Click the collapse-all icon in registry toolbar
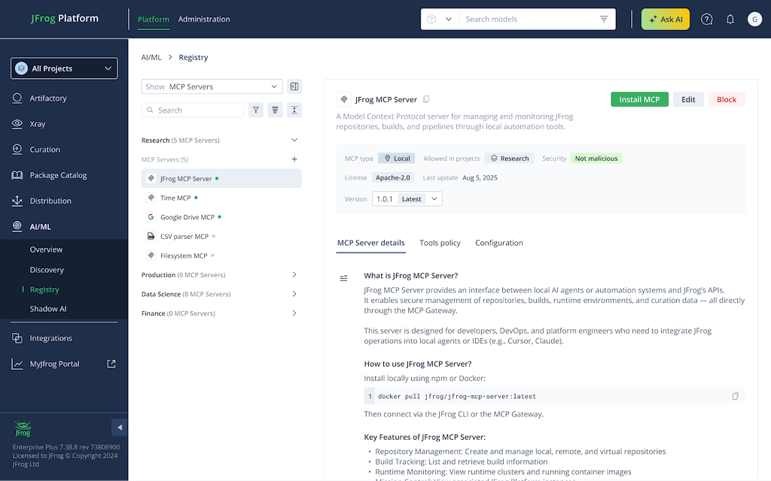The height and width of the screenshot is (481, 771). (294, 110)
